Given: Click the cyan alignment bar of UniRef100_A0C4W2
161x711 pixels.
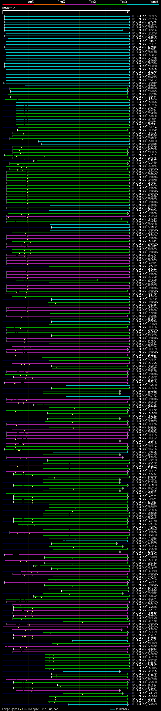Looking at the screenshot, I should tap(100, 641).
